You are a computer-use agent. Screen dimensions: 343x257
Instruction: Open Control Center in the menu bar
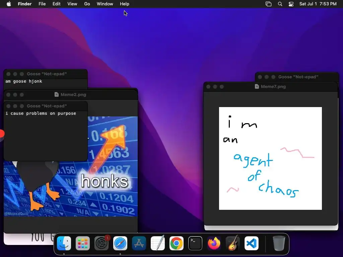291,4
